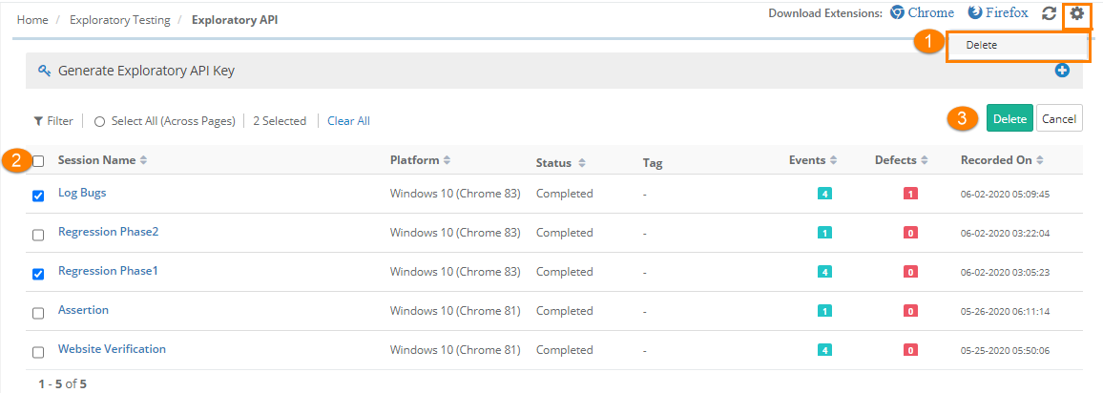
Task: Click the Defects badge for Log Bugs
Action: click(910, 194)
